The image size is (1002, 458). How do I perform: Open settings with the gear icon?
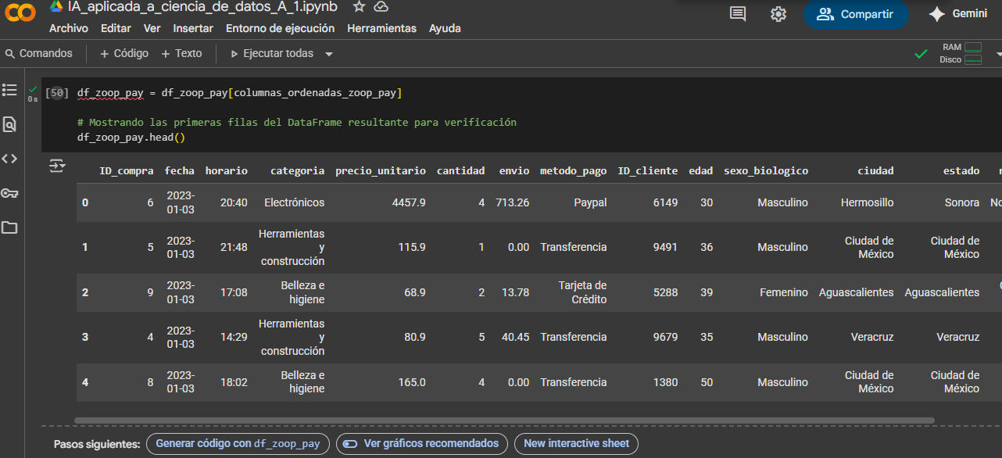(x=778, y=14)
